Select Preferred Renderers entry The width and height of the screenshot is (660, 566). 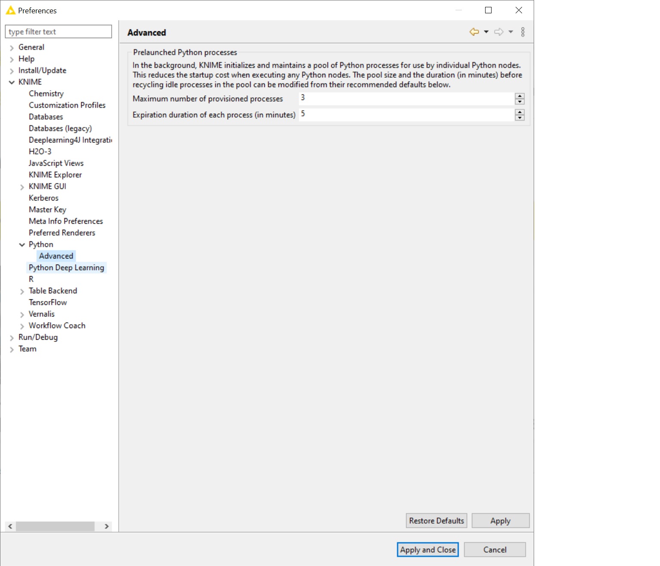click(62, 233)
